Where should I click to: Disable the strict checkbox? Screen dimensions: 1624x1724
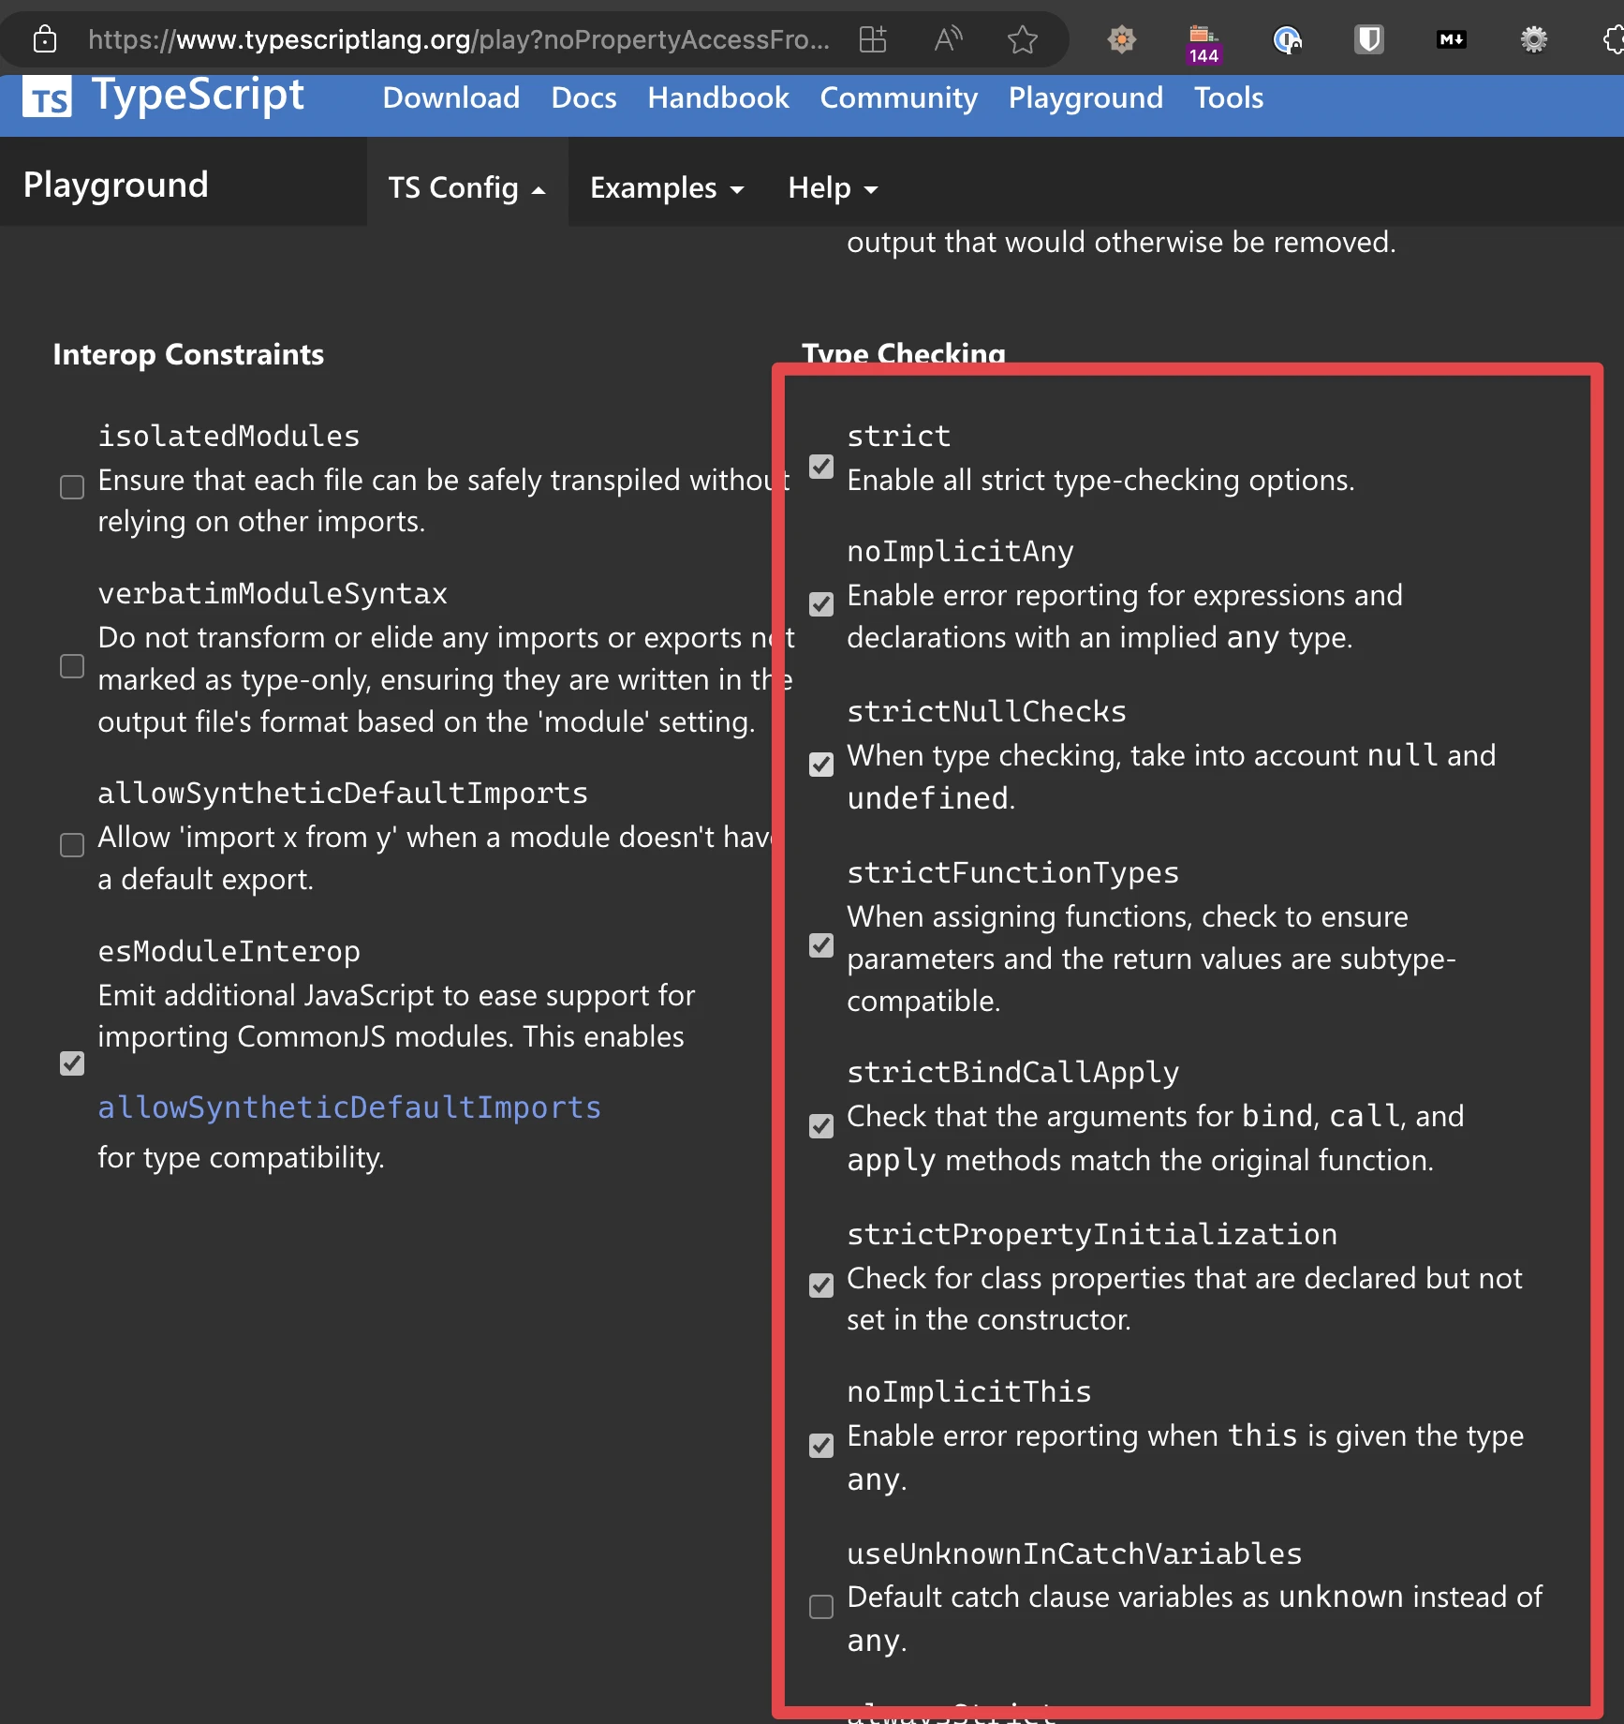click(x=821, y=467)
